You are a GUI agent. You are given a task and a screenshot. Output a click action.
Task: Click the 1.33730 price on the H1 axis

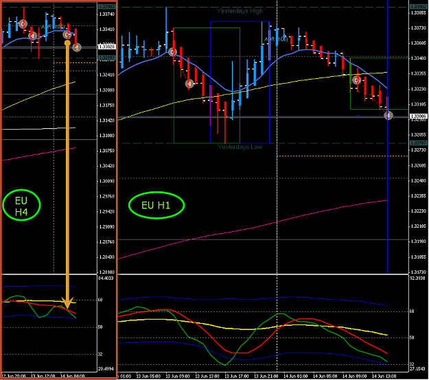tap(419, 28)
